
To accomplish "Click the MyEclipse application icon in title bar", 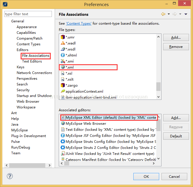I will click(5, 4).
